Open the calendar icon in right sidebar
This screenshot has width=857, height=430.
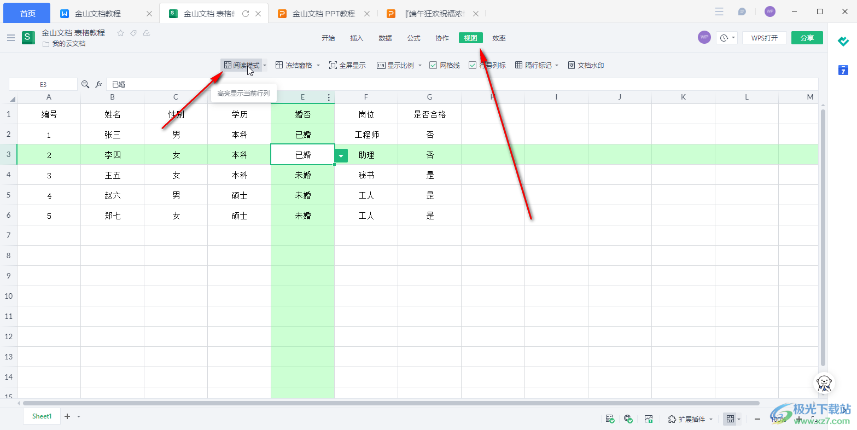coord(843,69)
